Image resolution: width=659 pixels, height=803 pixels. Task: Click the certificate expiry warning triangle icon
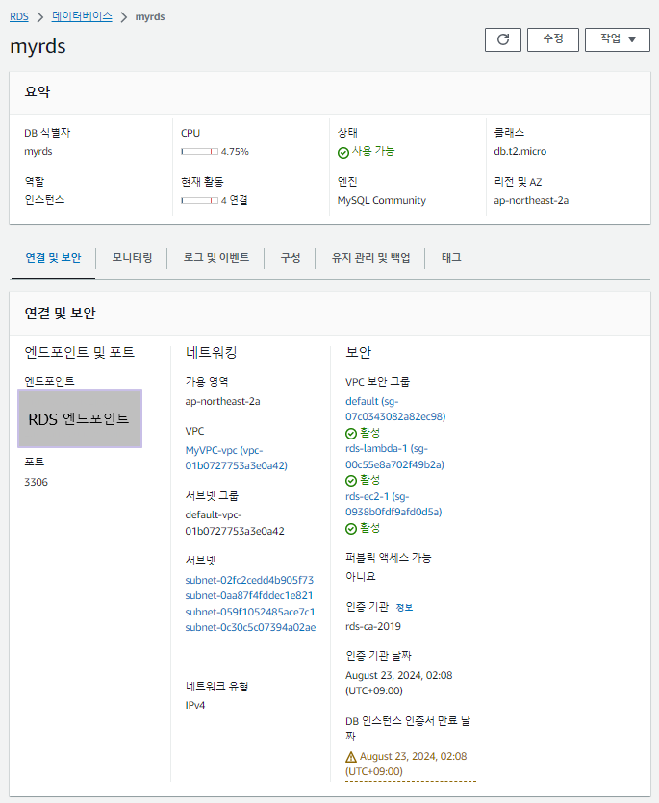click(x=351, y=757)
